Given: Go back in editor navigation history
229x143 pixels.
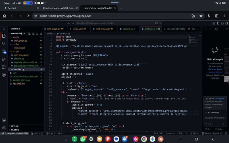Looking at the screenshot, I should 68,23.
